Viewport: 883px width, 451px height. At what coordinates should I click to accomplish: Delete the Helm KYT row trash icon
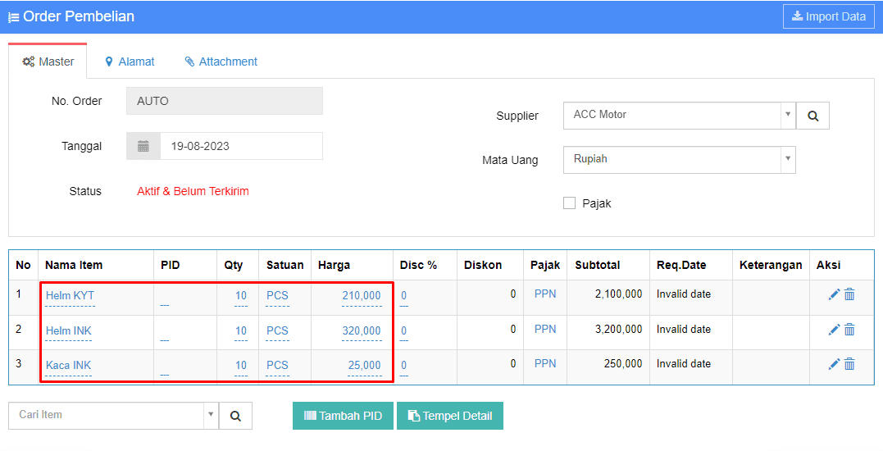coord(849,294)
